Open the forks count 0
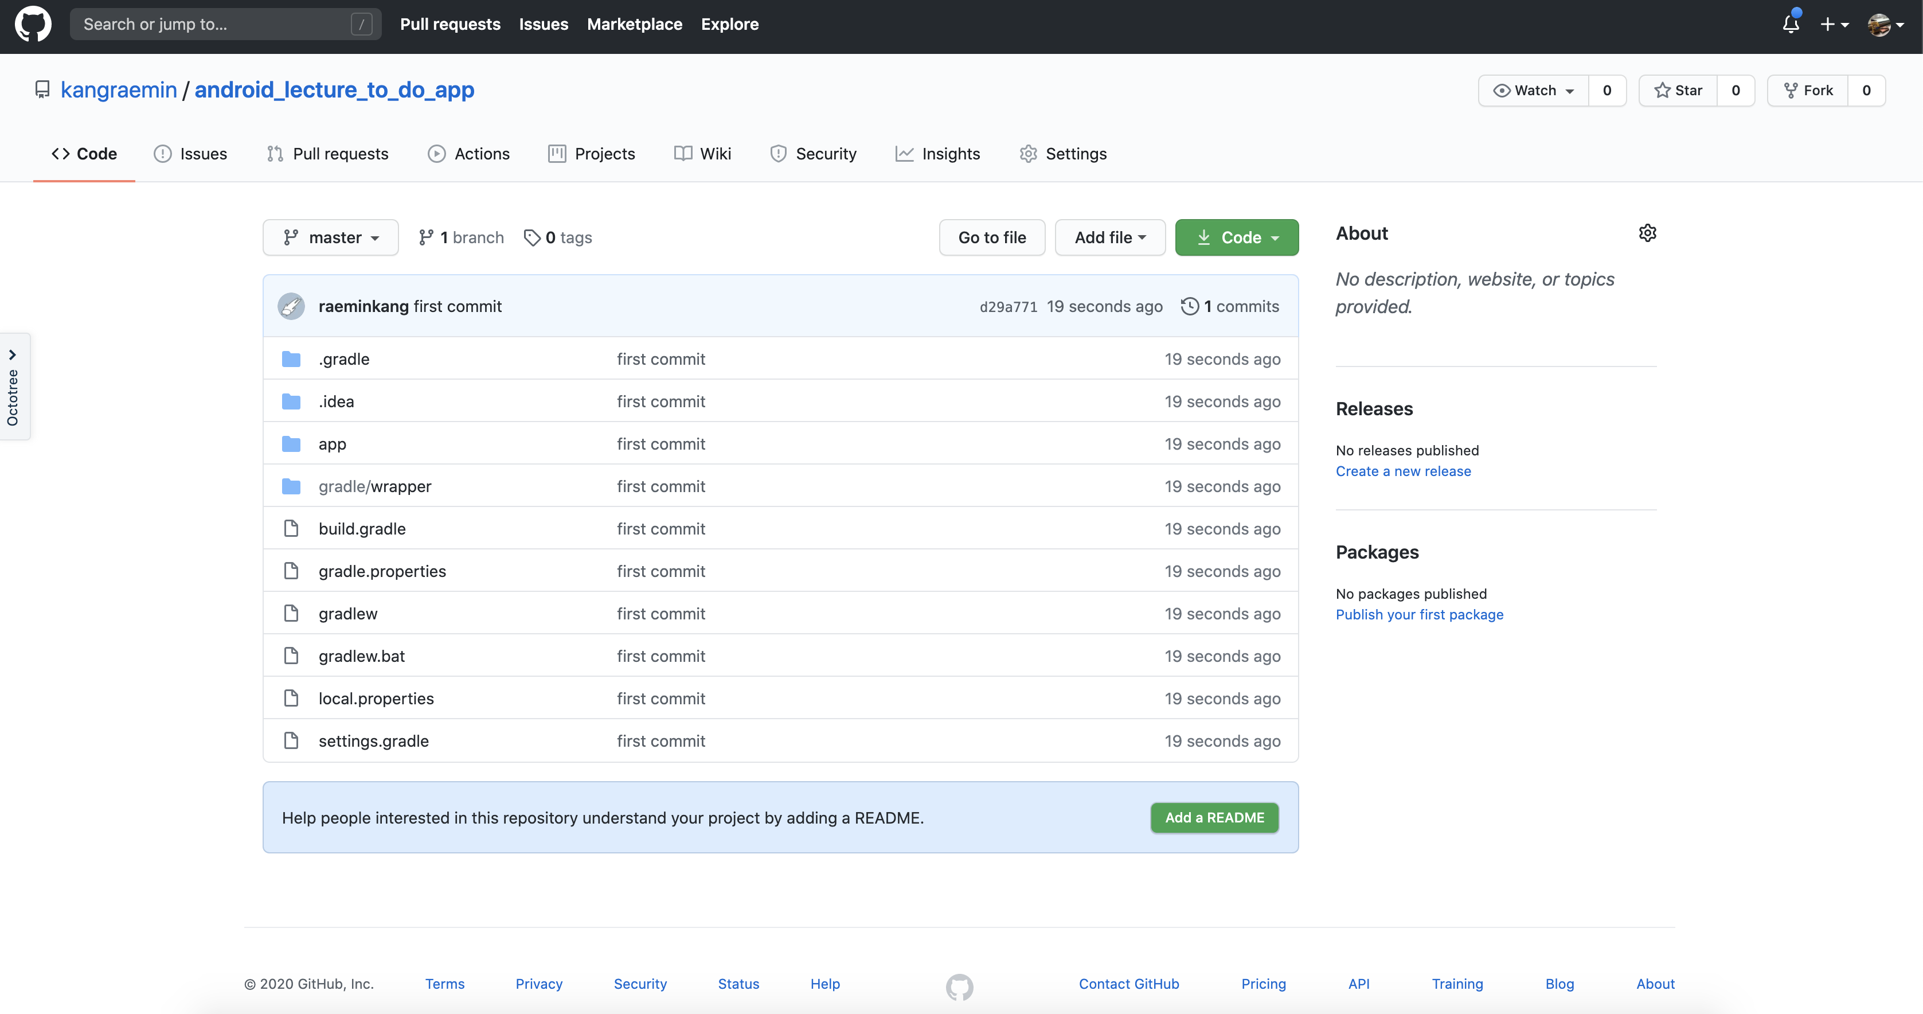 tap(1866, 91)
